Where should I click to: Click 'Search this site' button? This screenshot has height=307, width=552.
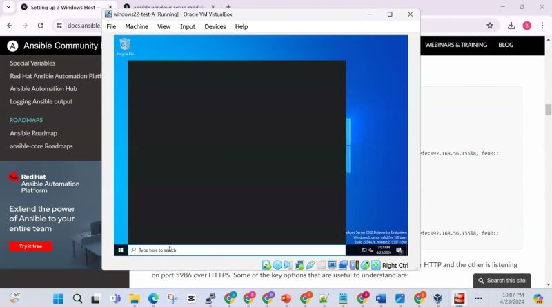502,281
